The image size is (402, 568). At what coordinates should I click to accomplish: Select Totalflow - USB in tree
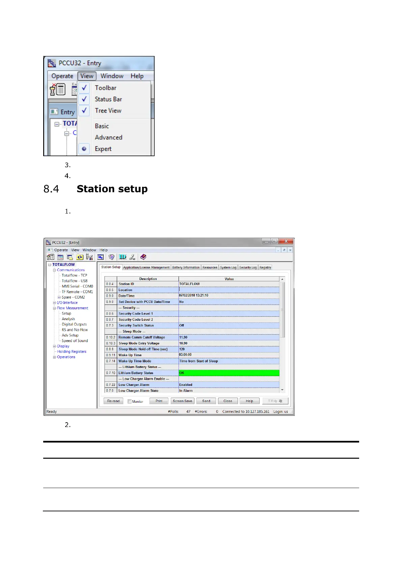pos(74,281)
